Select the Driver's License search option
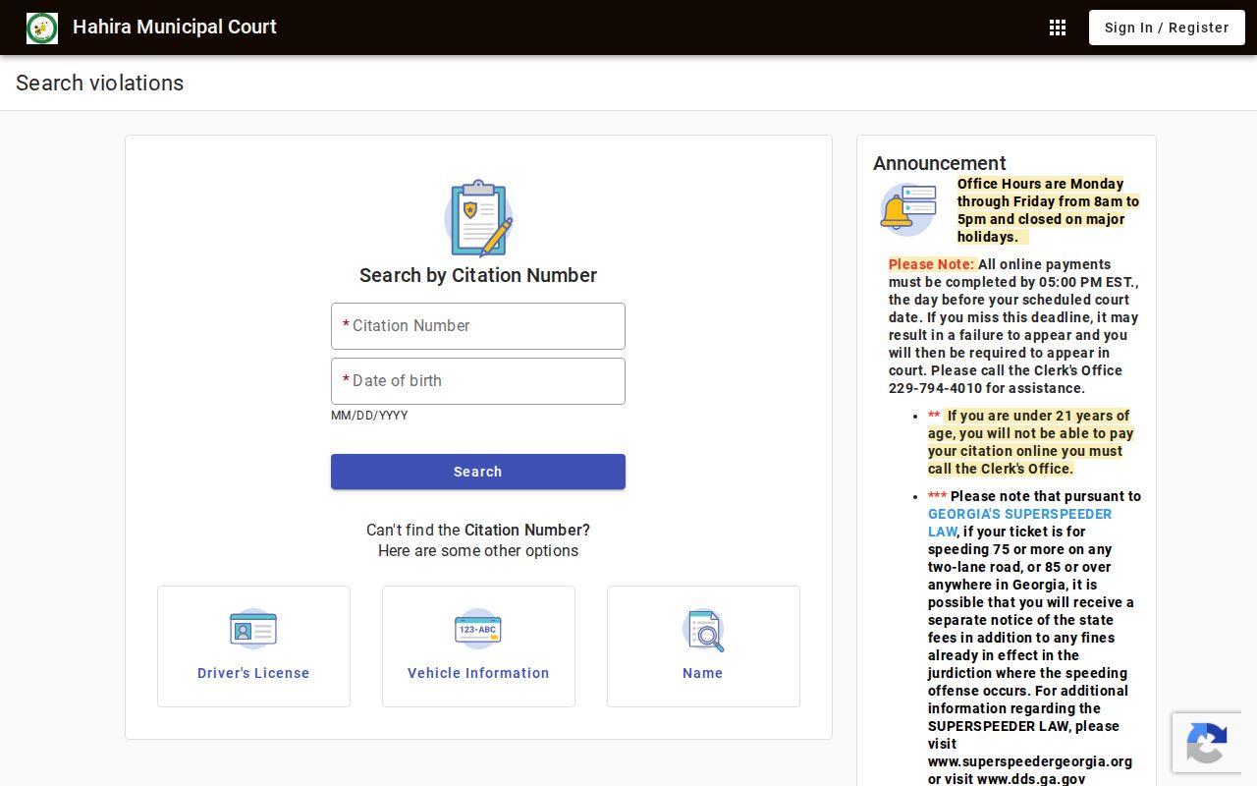1257x786 pixels. coord(253,646)
